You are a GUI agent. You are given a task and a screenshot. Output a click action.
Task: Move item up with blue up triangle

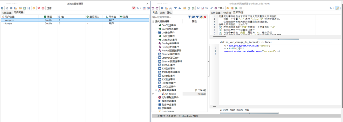coord(179,8)
